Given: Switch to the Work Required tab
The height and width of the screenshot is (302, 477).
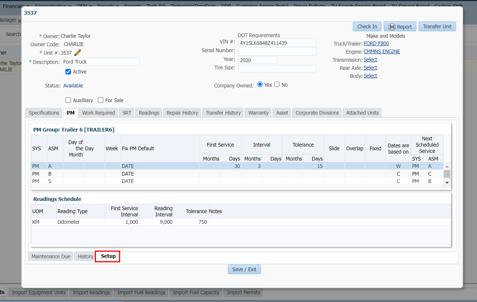Looking at the screenshot, I should 98,113.
